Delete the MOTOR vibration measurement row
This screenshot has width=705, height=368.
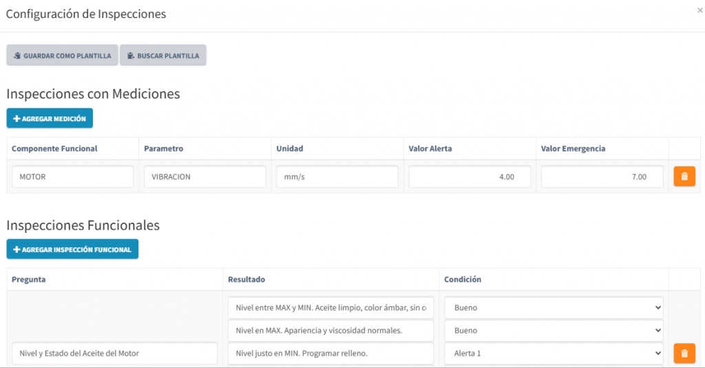tap(684, 176)
